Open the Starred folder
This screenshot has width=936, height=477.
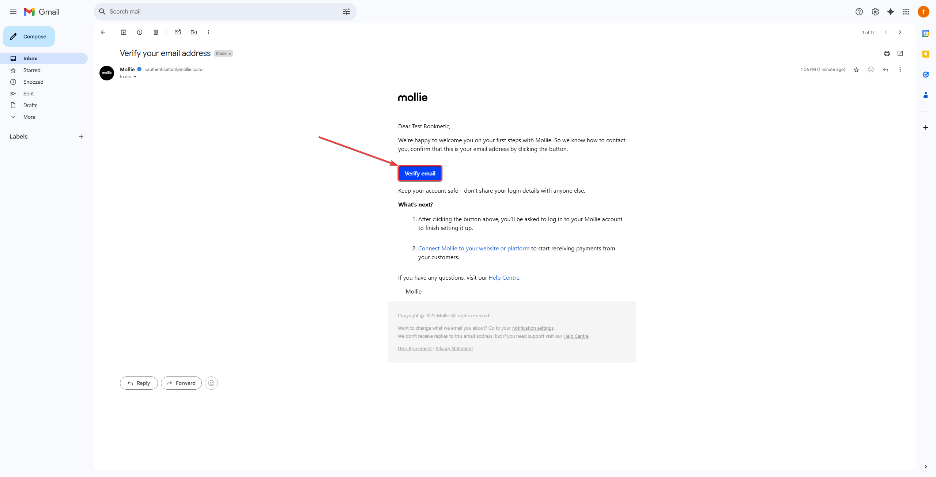[44, 70]
